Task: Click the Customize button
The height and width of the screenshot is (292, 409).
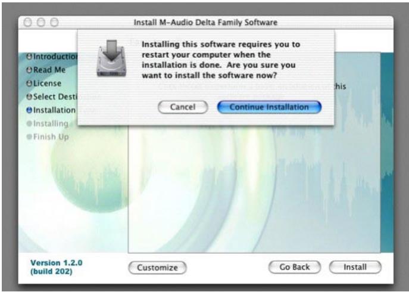Action: 158,268
